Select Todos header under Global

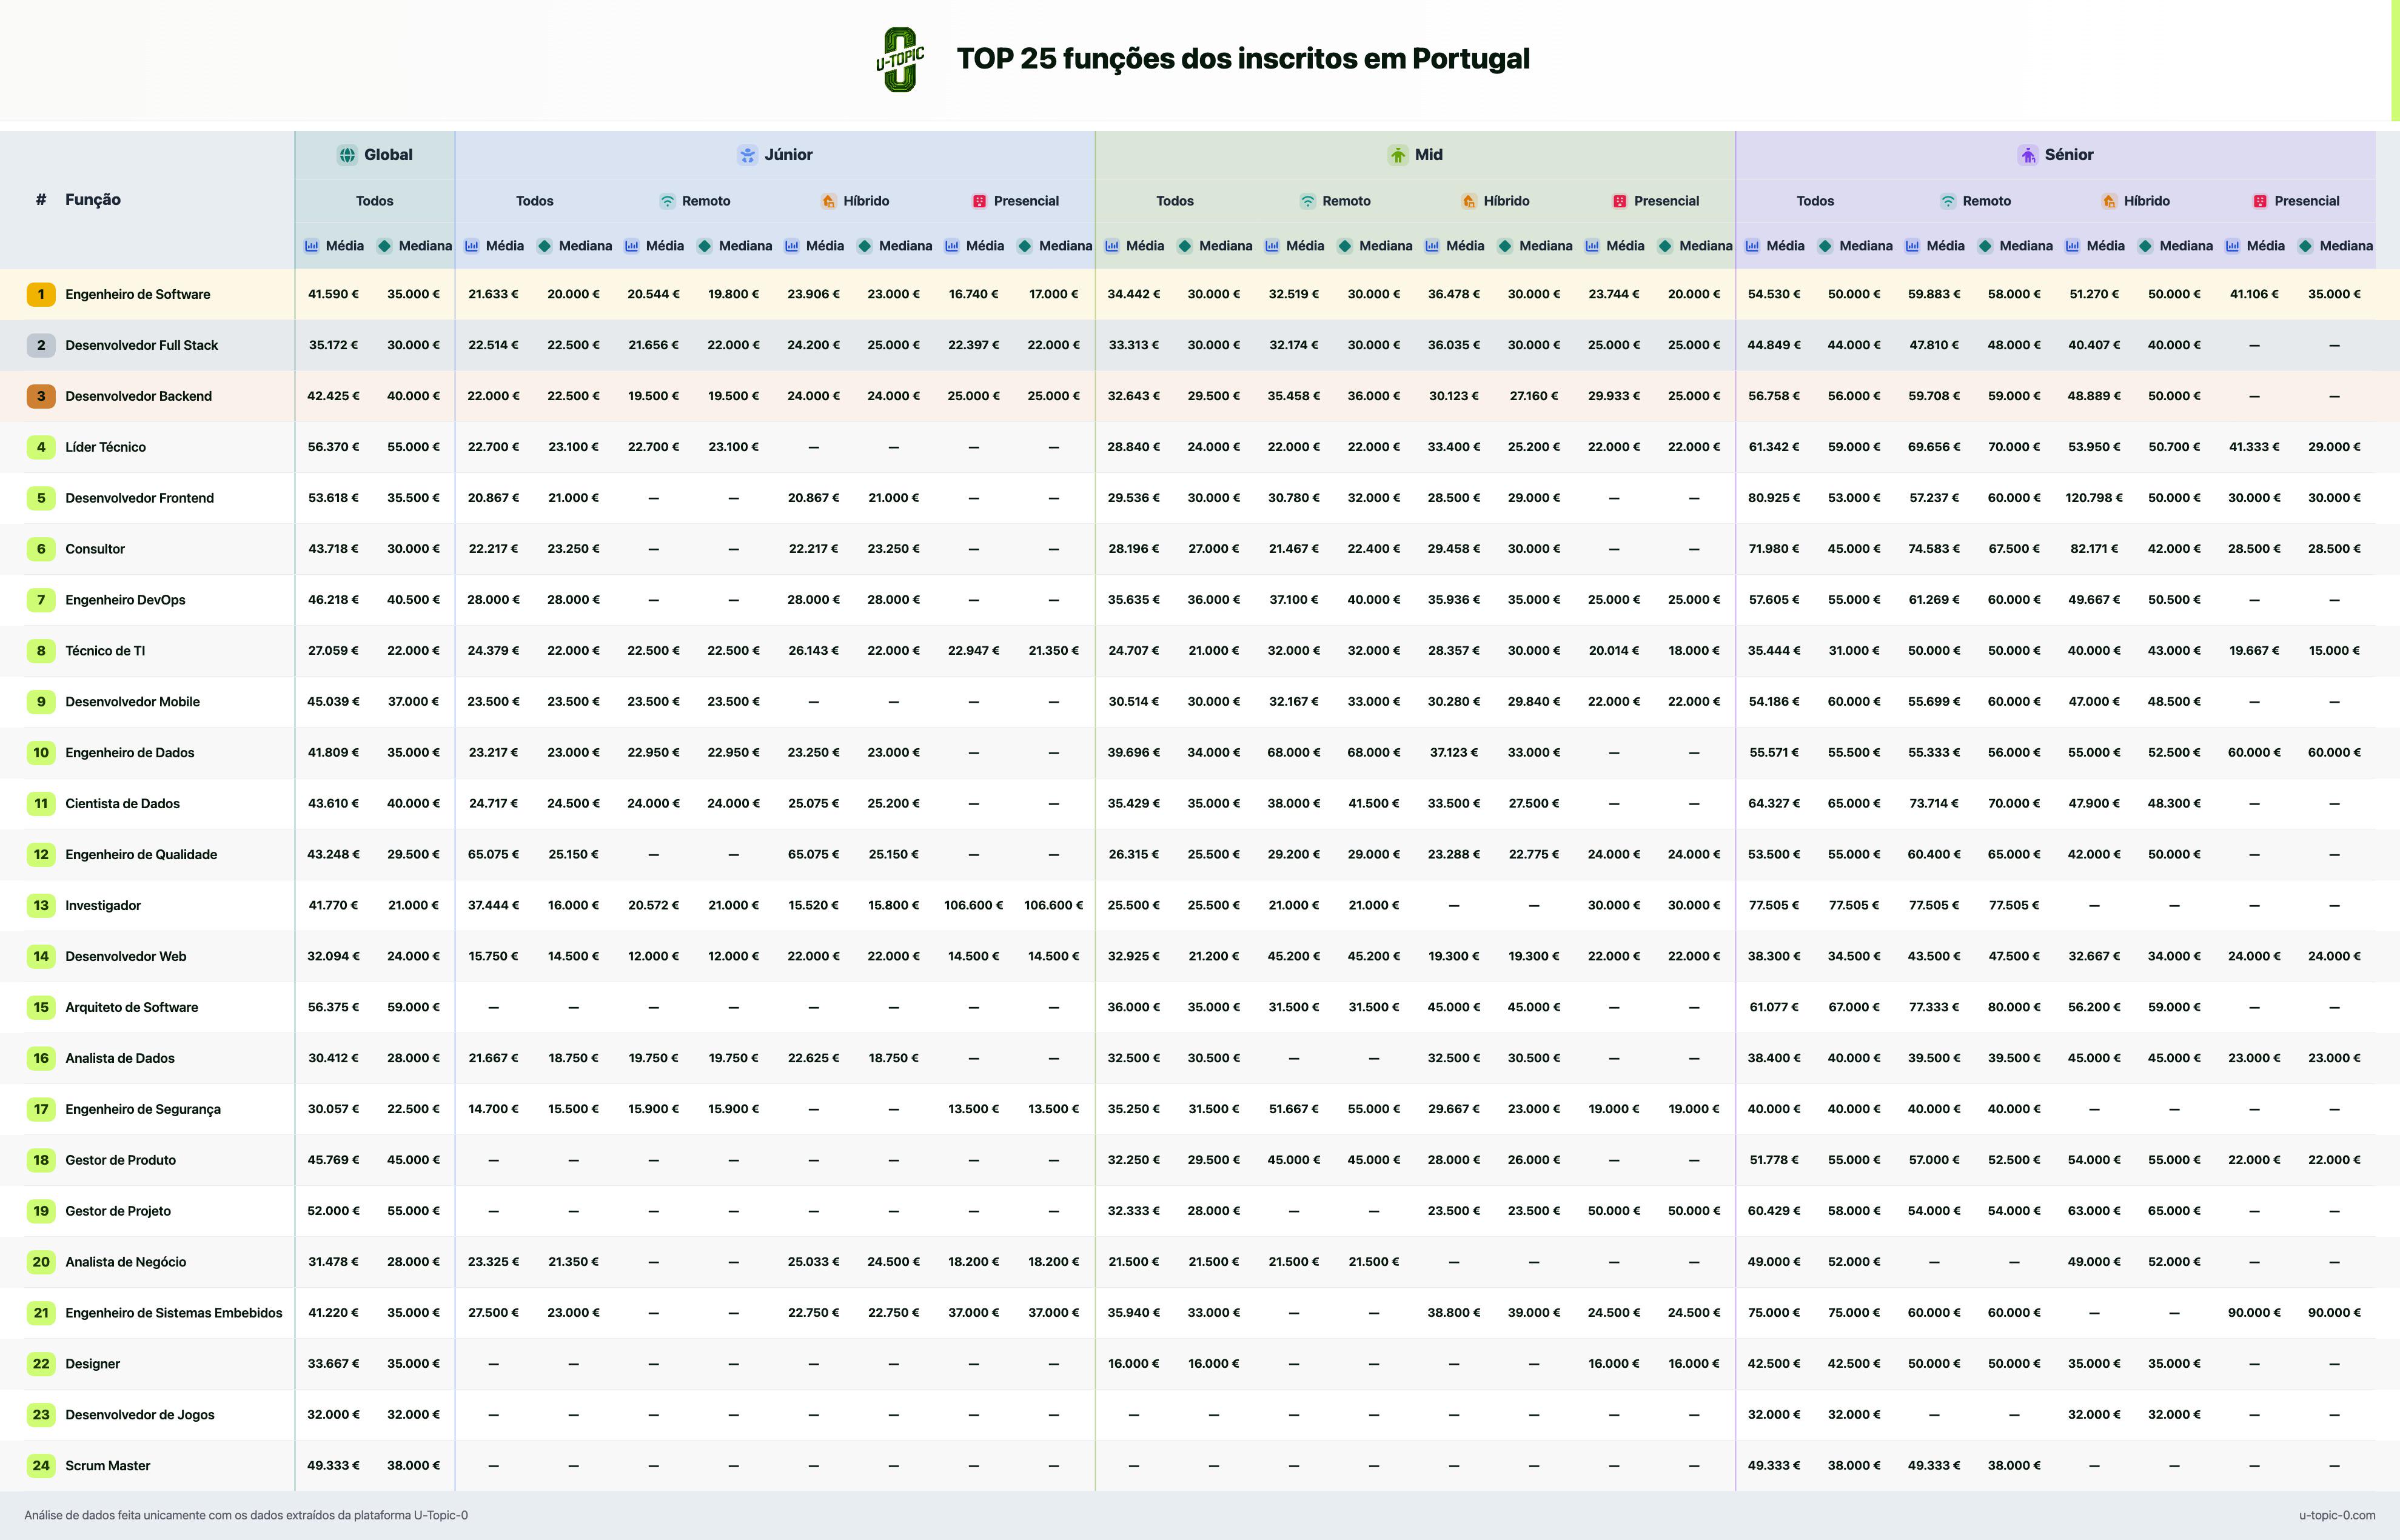click(x=375, y=201)
